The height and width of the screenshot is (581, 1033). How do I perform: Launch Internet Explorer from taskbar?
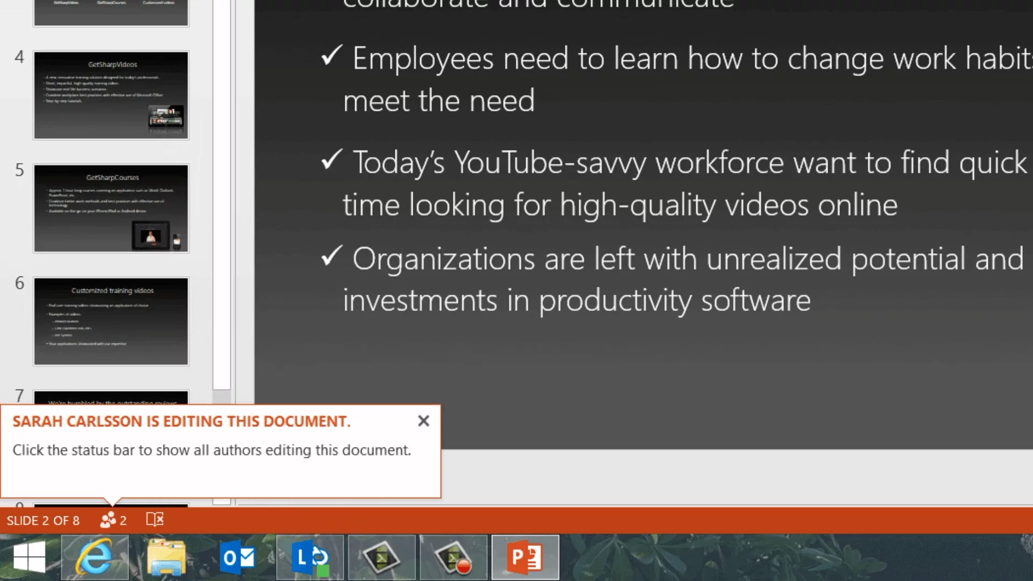coord(95,557)
